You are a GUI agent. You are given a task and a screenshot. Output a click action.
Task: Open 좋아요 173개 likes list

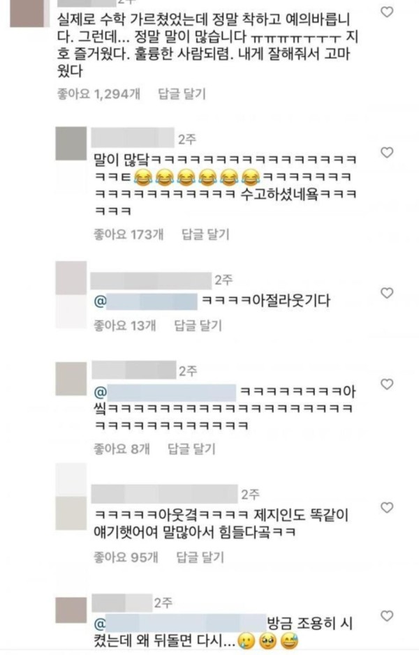pyautogui.click(x=128, y=234)
